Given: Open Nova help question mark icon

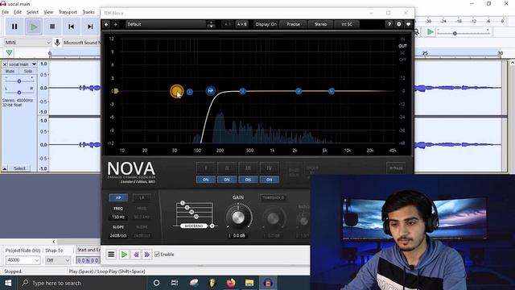Looking at the screenshot, I should click(389, 24).
